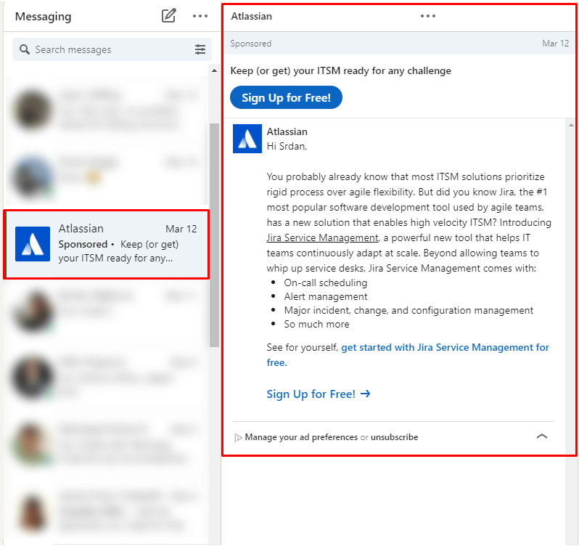Image resolution: width=579 pixels, height=549 pixels.
Task: Click the Atlassian logo beside the message
Action: 247,139
